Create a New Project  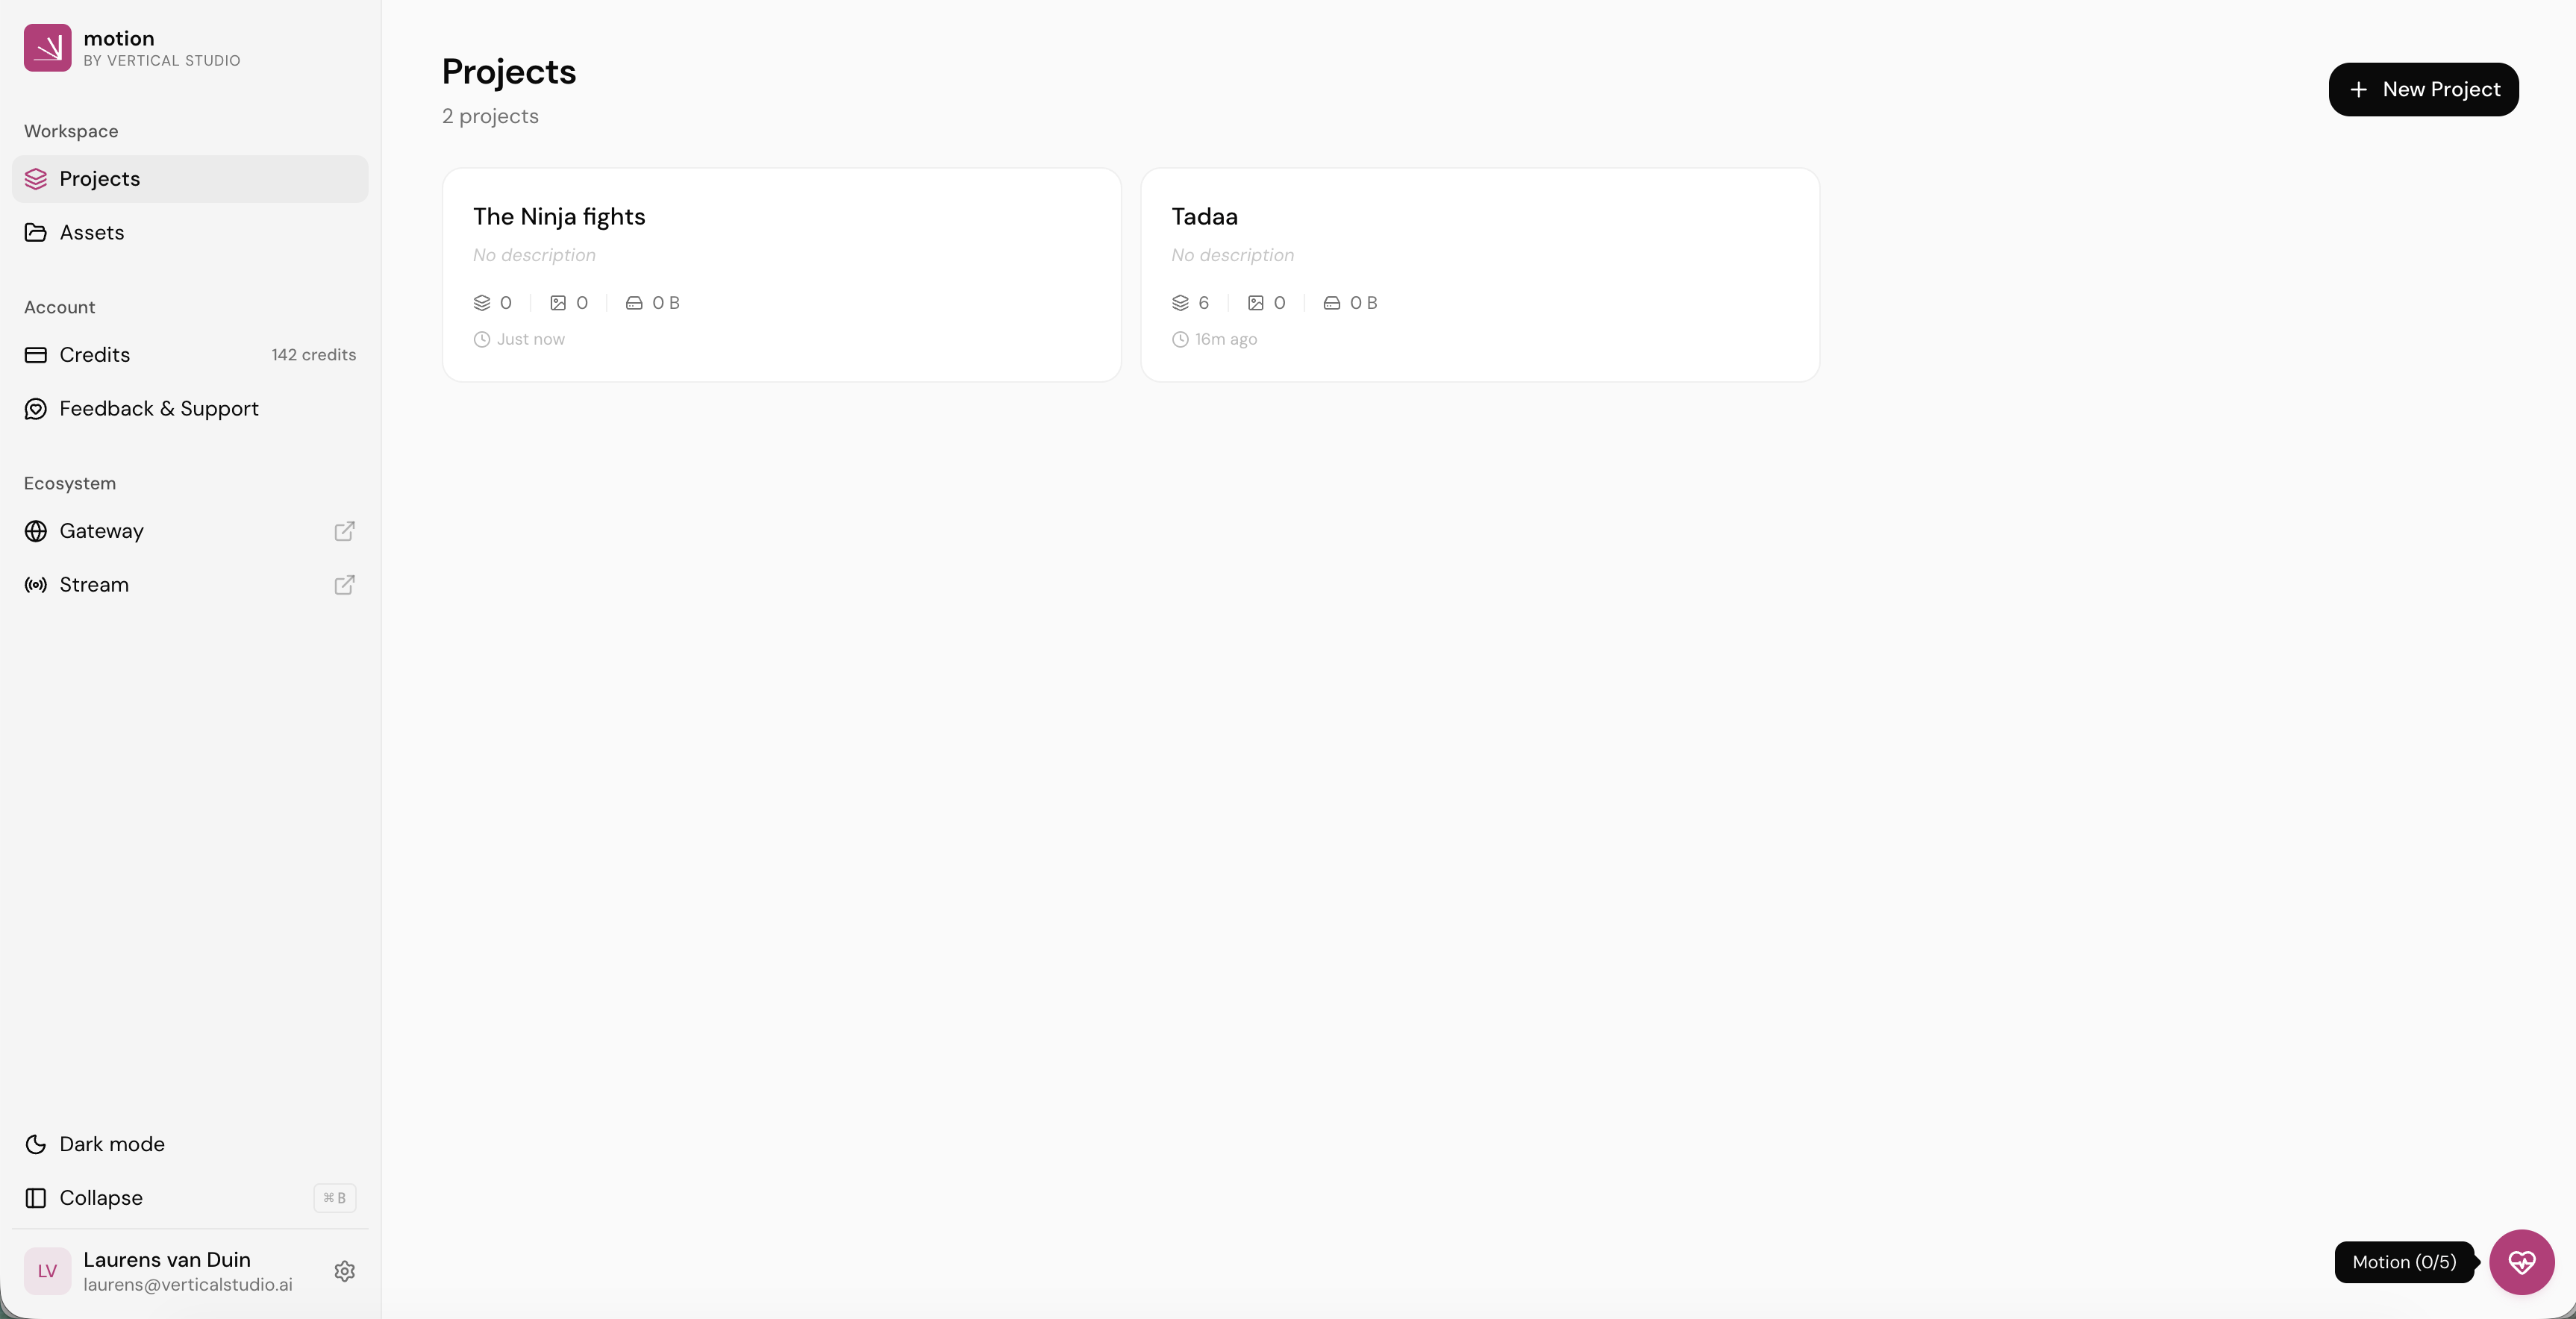[2423, 90]
